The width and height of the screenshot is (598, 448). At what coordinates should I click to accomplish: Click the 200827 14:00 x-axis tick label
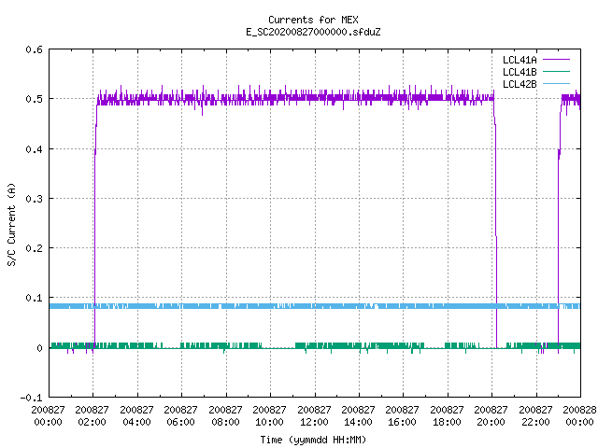(x=358, y=415)
